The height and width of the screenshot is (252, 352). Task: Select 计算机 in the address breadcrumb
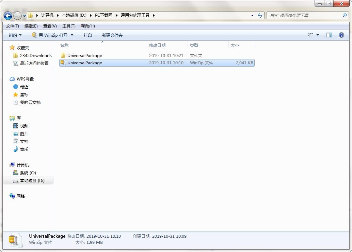pyautogui.click(x=47, y=15)
